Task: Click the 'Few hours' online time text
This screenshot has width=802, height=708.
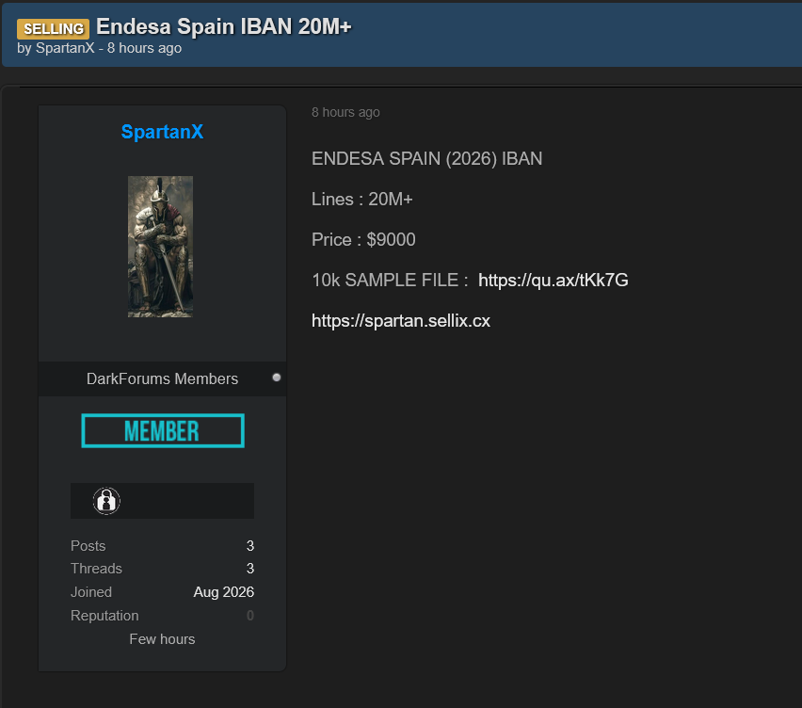Action: coord(162,639)
